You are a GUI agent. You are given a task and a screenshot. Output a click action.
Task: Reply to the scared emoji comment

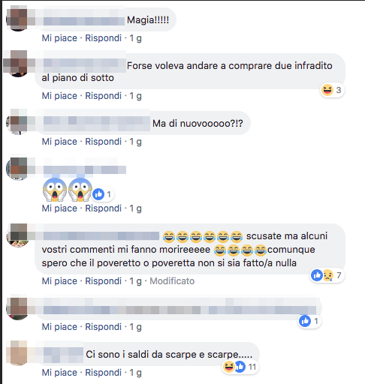click(103, 208)
